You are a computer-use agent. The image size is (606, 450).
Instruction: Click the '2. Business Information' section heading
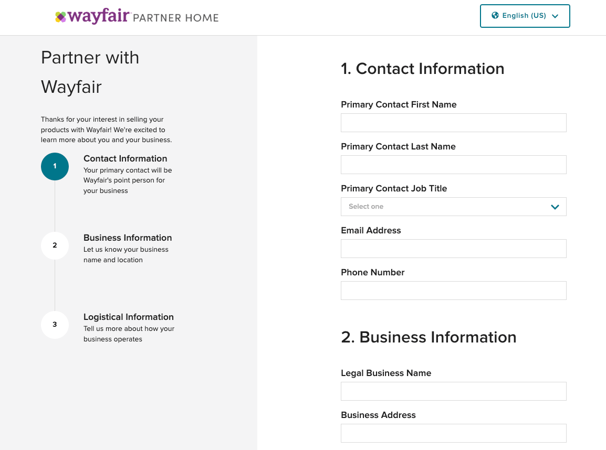click(429, 337)
